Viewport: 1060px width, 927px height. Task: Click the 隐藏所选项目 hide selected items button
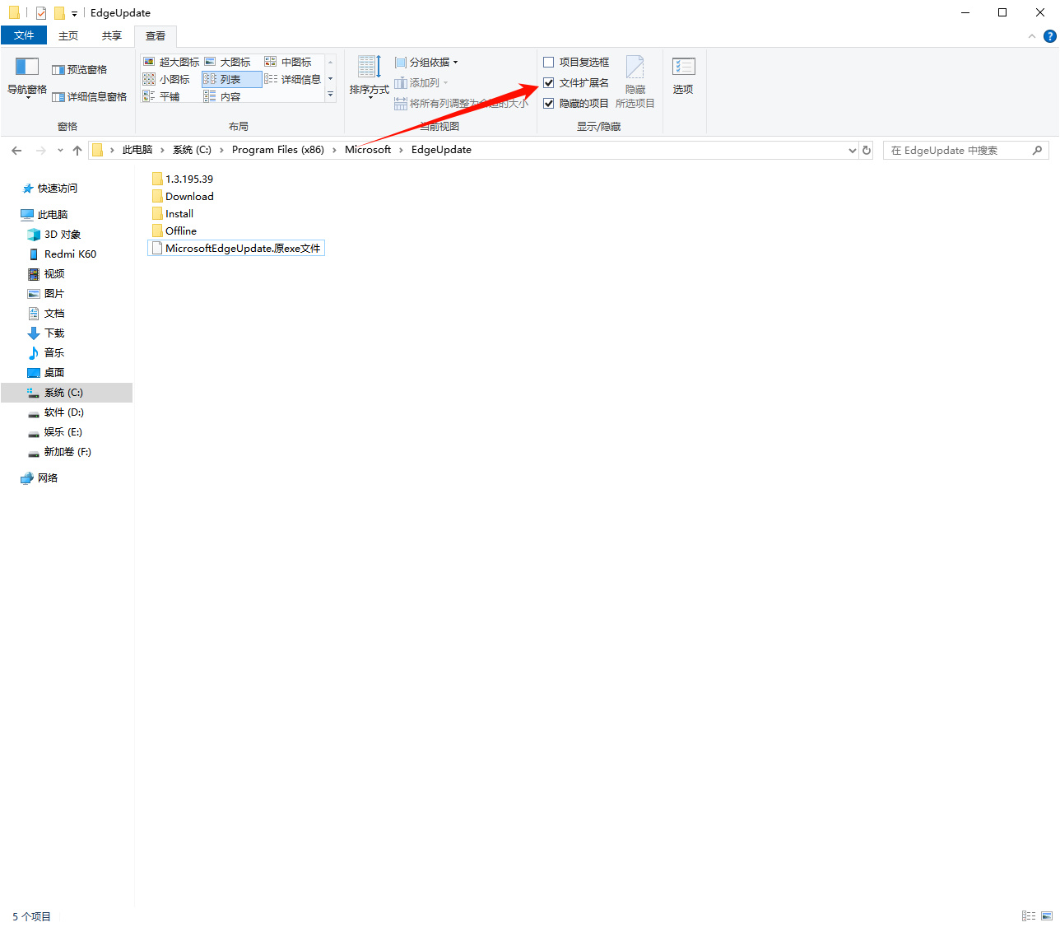tap(635, 82)
